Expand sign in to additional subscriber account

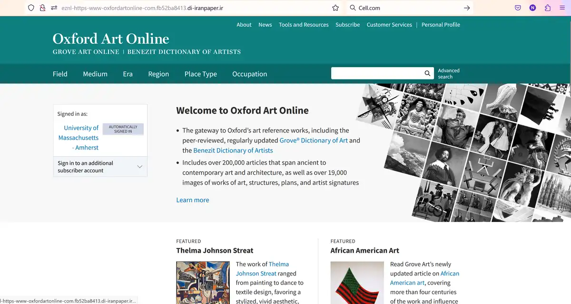[139, 166]
